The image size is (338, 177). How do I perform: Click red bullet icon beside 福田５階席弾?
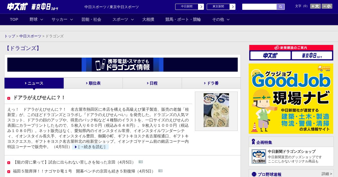pyautogui.click(x=9, y=171)
